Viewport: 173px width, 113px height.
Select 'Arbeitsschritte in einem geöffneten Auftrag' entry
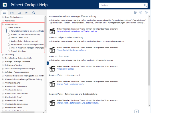[x=23, y=79]
